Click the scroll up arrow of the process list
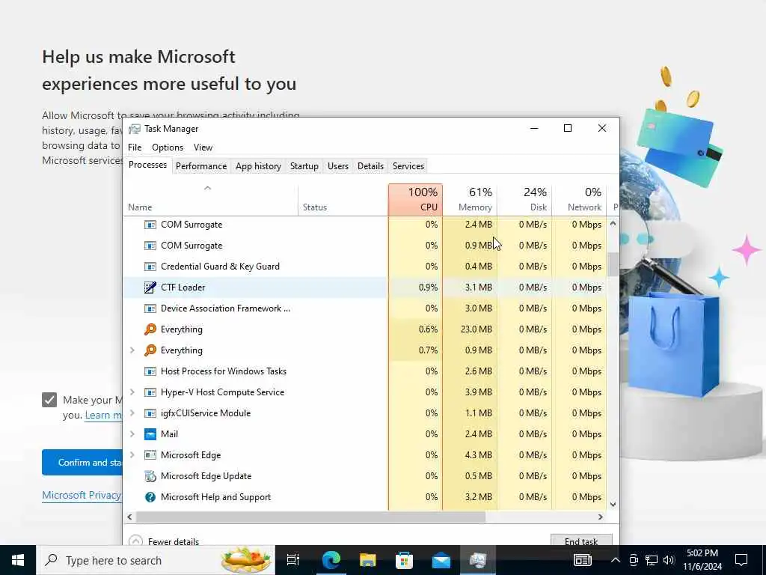This screenshot has width=766, height=575. 613,223
